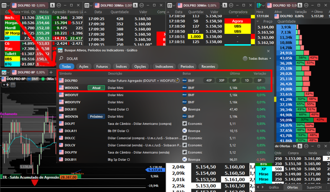Click the add tab plus icon beside DOLPRO 8P
The height and width of the screenshot is (192, 330).
51,72
